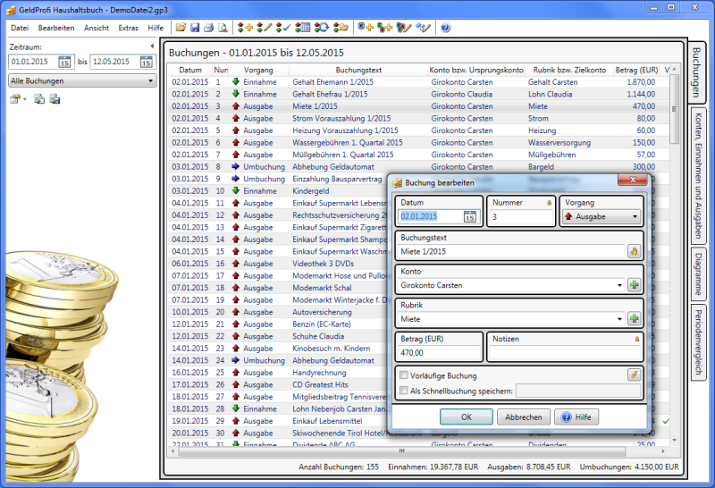
Task: Click the printer icon in toolbar
Action: coord(209,28)
